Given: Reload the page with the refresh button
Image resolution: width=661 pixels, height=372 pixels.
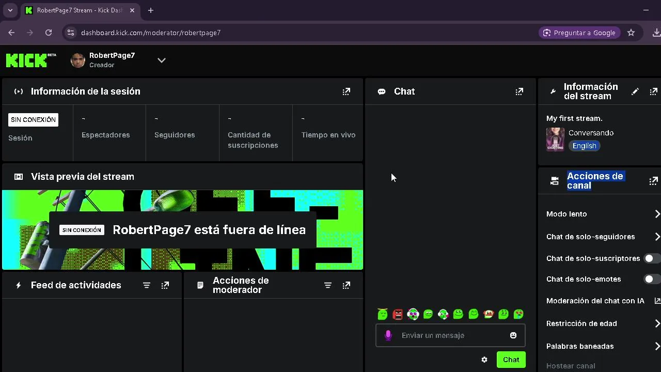Looking at the screenshot, I should [x=49, y=33].
